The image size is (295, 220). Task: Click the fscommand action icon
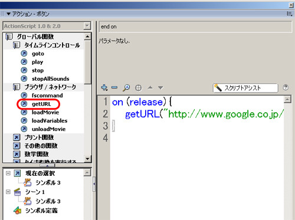point(24,96)
